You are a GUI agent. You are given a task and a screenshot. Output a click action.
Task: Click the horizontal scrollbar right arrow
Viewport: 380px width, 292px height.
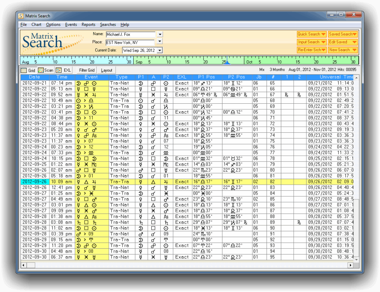(x=350, y=265)
